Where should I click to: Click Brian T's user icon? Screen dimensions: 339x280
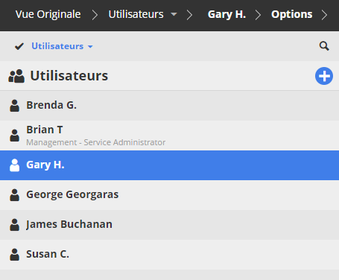[x=14, y=136]
